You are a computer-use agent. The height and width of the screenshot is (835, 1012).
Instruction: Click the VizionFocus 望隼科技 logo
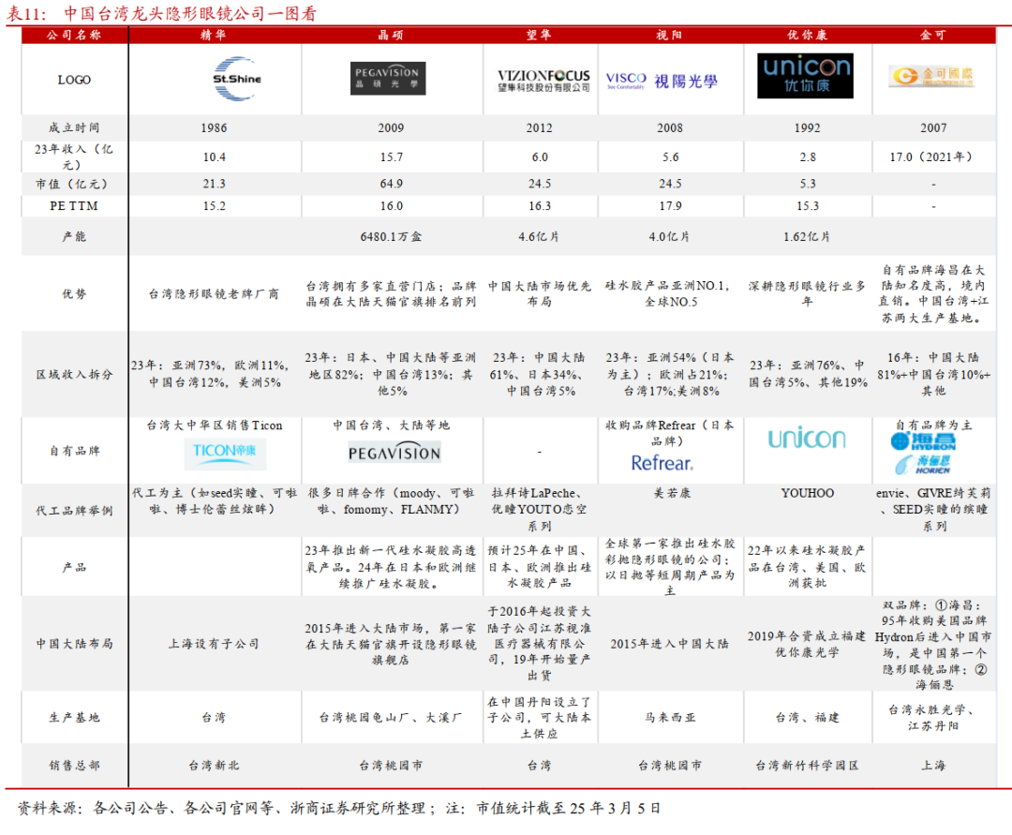point(543,81)
